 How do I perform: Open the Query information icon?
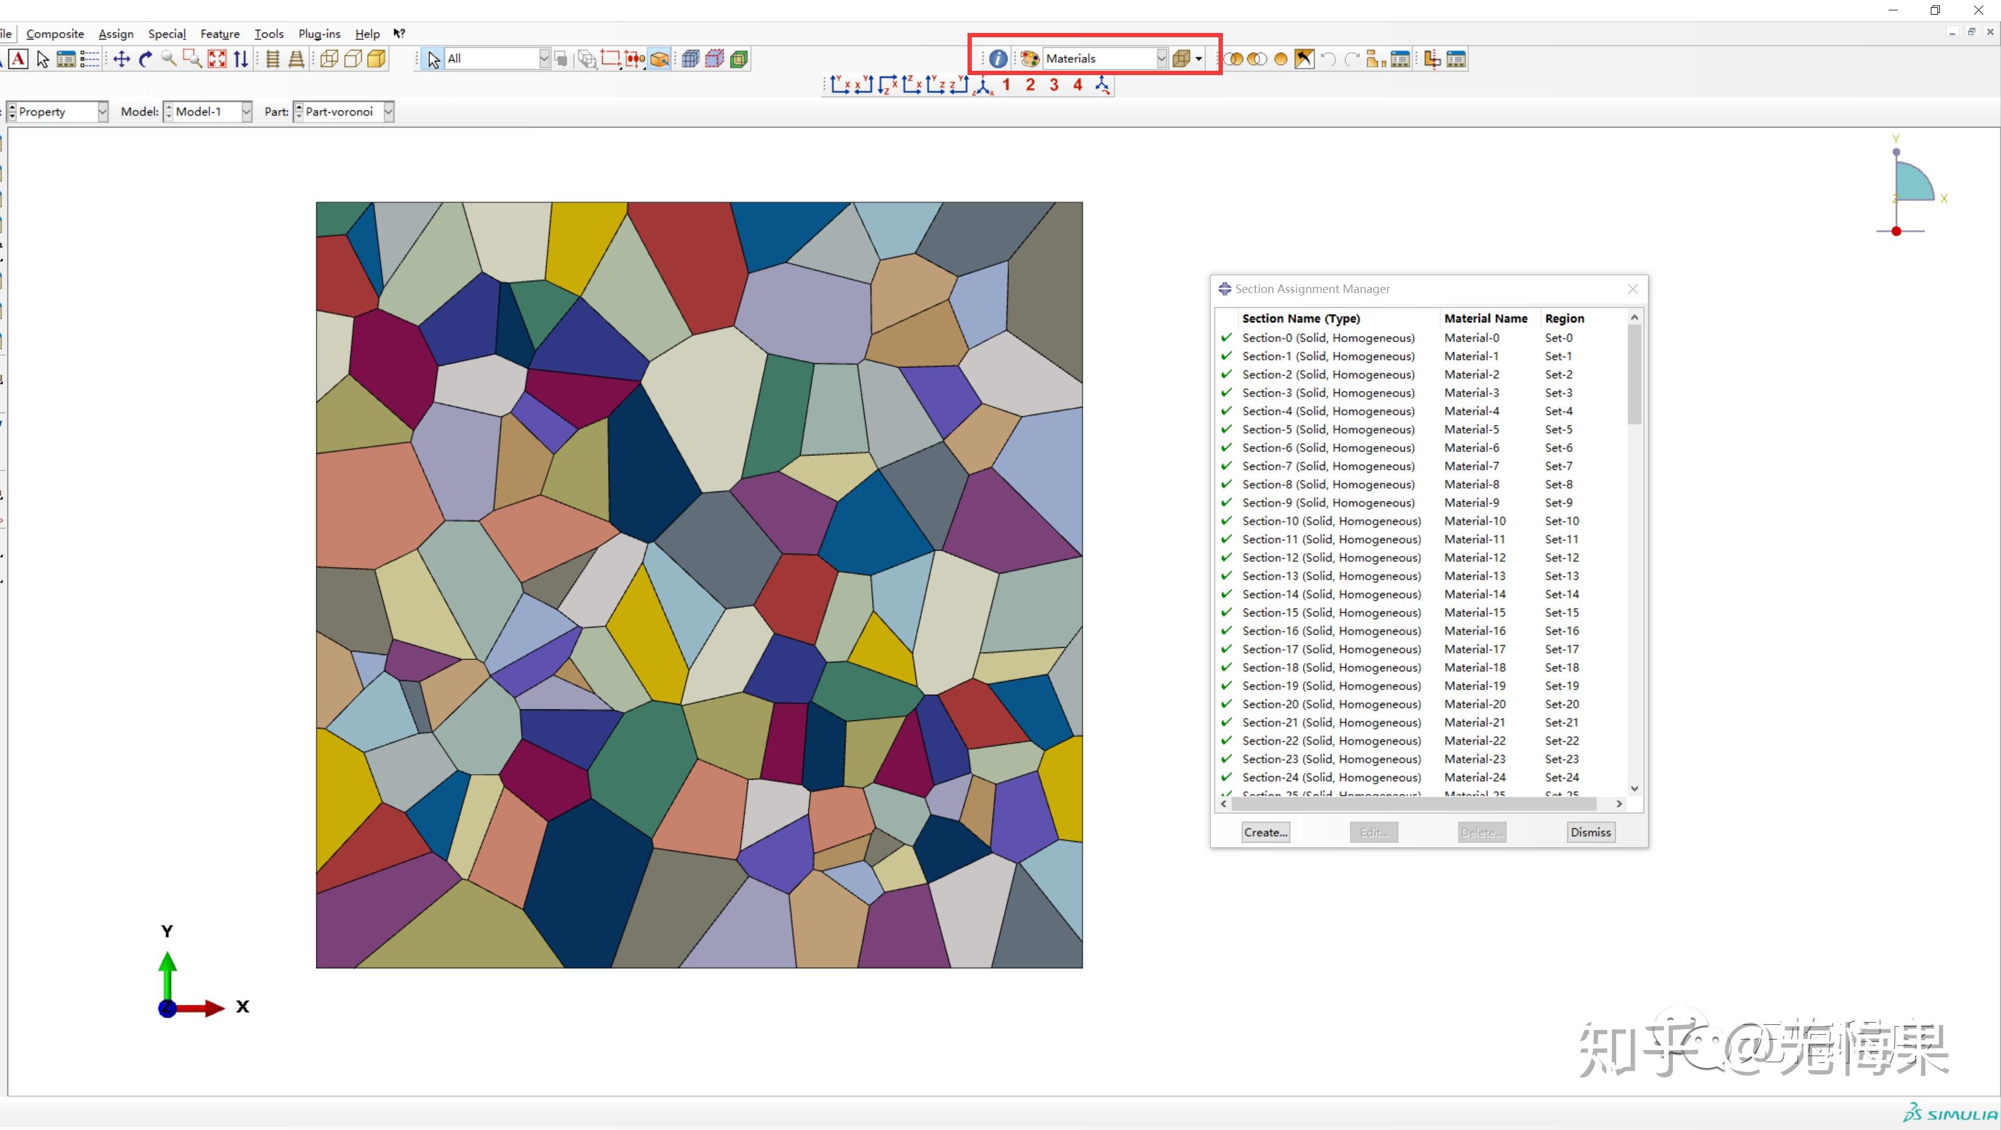(x=998, y=59)
